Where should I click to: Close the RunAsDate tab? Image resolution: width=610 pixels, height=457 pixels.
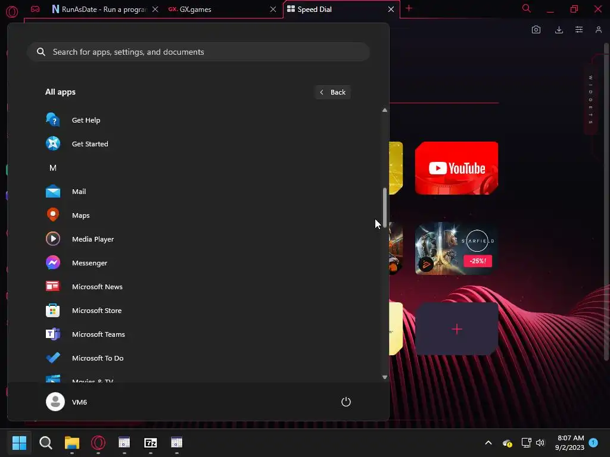pyautogui.click(x=155, y=10)
